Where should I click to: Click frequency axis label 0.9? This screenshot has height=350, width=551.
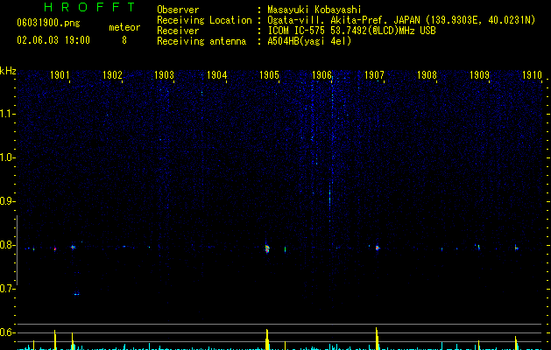(x=6, y=201)
